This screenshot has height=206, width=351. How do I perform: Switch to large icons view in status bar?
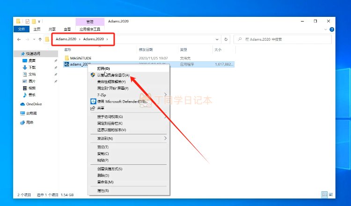coord(331,195)
